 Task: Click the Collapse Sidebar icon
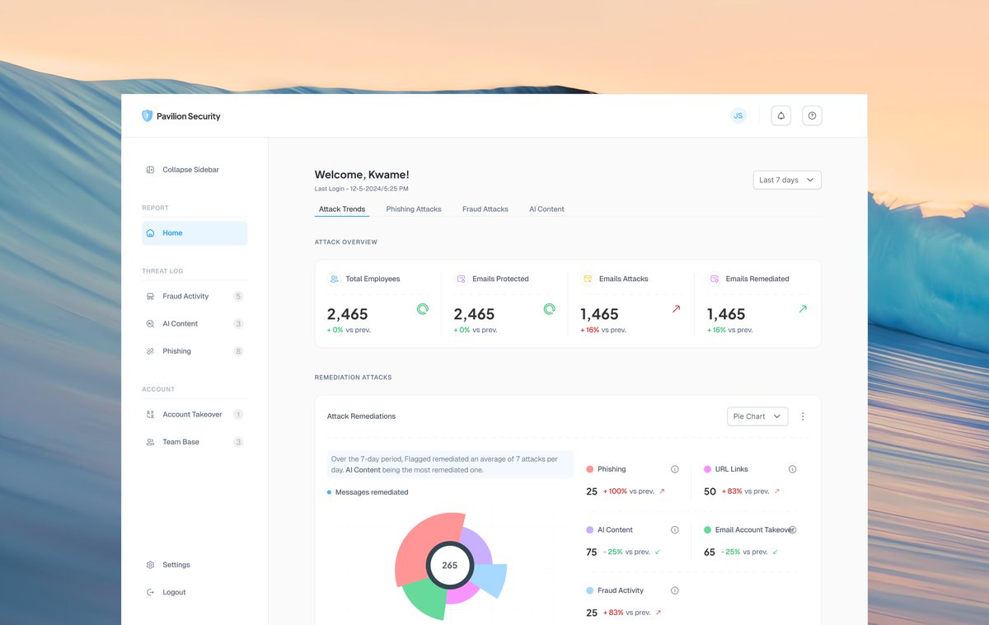tap(150, 170)
